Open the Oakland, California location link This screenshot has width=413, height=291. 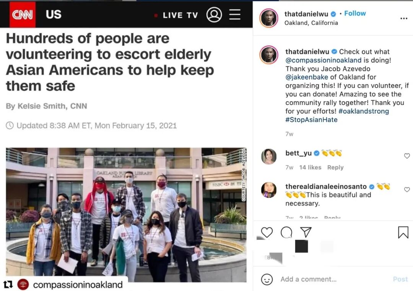tap(311, 23)
